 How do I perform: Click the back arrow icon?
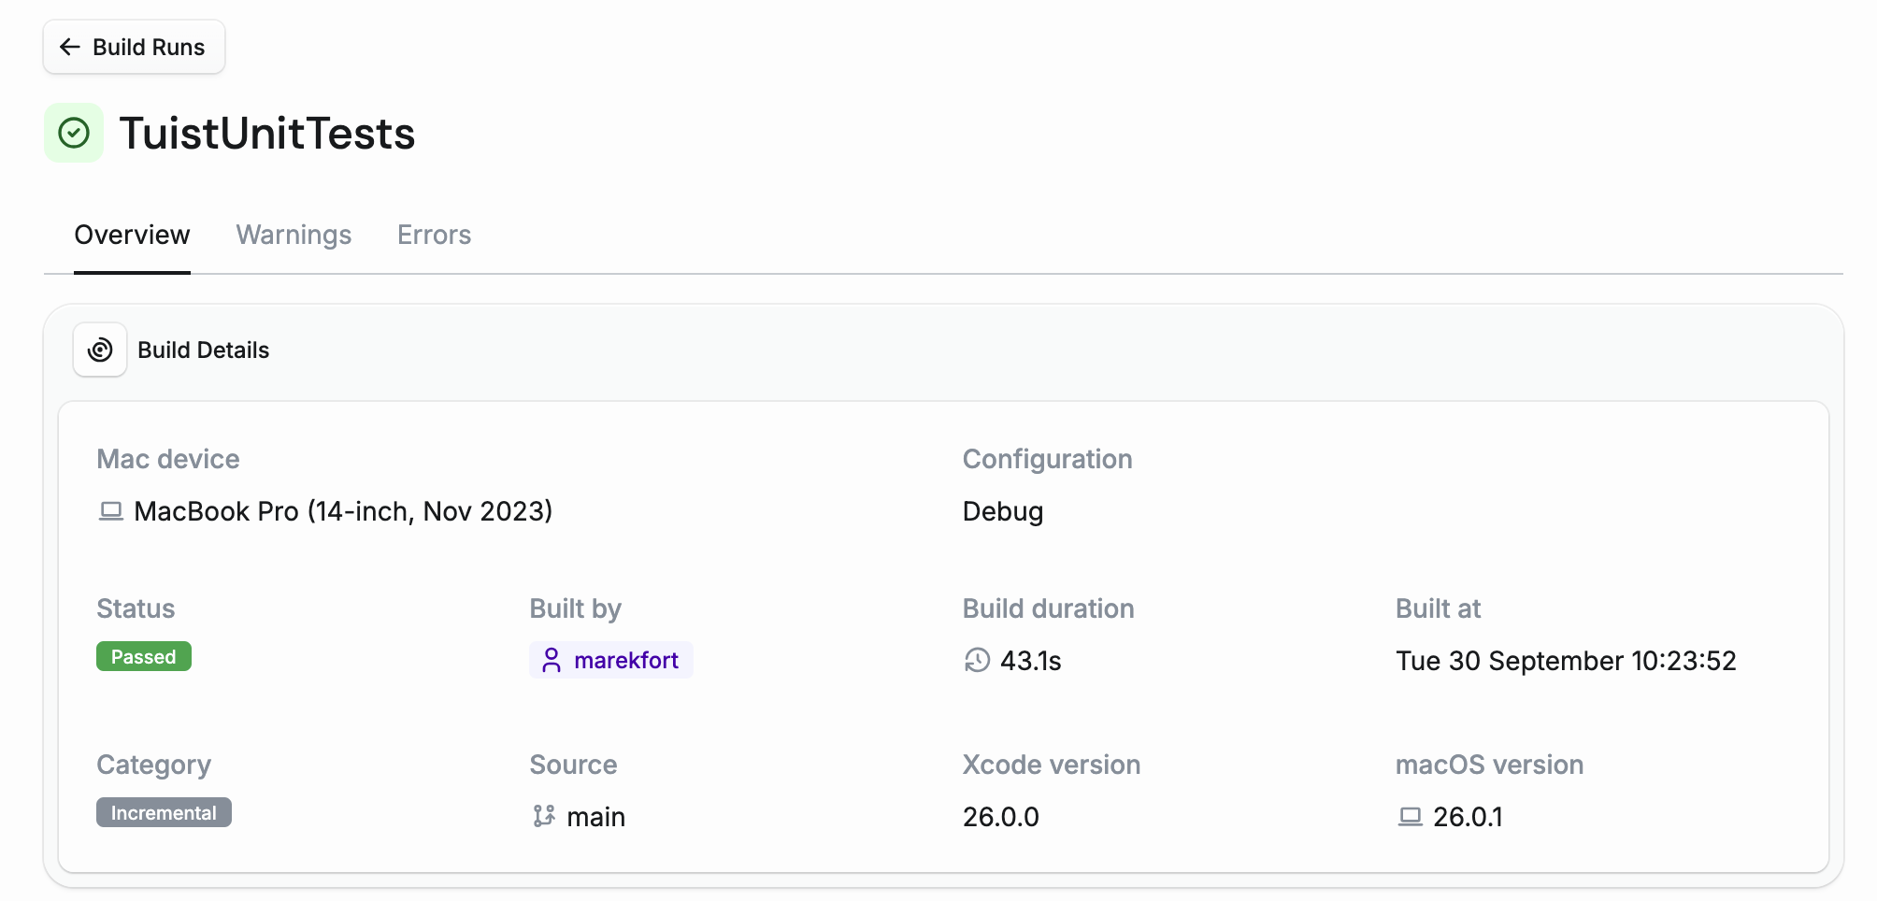pyautogui.click(x=70, y=47)
